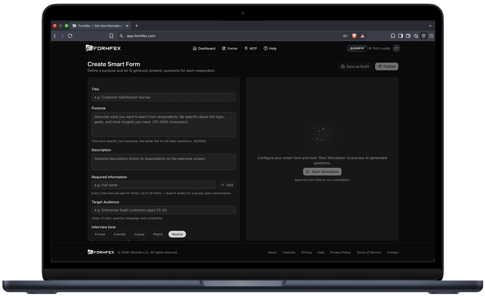
Task: Open the browser hamburger menu
Action: 431,36
